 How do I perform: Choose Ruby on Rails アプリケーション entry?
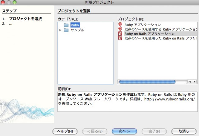[x=150, y=34]
